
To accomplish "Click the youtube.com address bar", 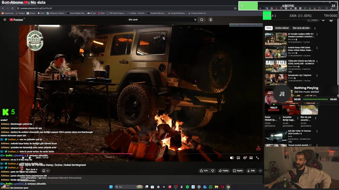I will (x=124, y=8).
